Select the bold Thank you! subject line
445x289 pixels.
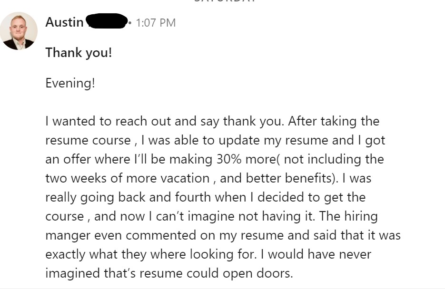[79, 53]
